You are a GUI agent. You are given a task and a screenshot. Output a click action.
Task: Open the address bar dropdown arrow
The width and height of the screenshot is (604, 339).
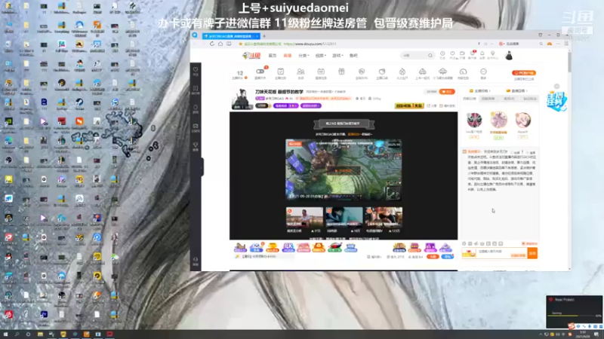tap(492, 44)
